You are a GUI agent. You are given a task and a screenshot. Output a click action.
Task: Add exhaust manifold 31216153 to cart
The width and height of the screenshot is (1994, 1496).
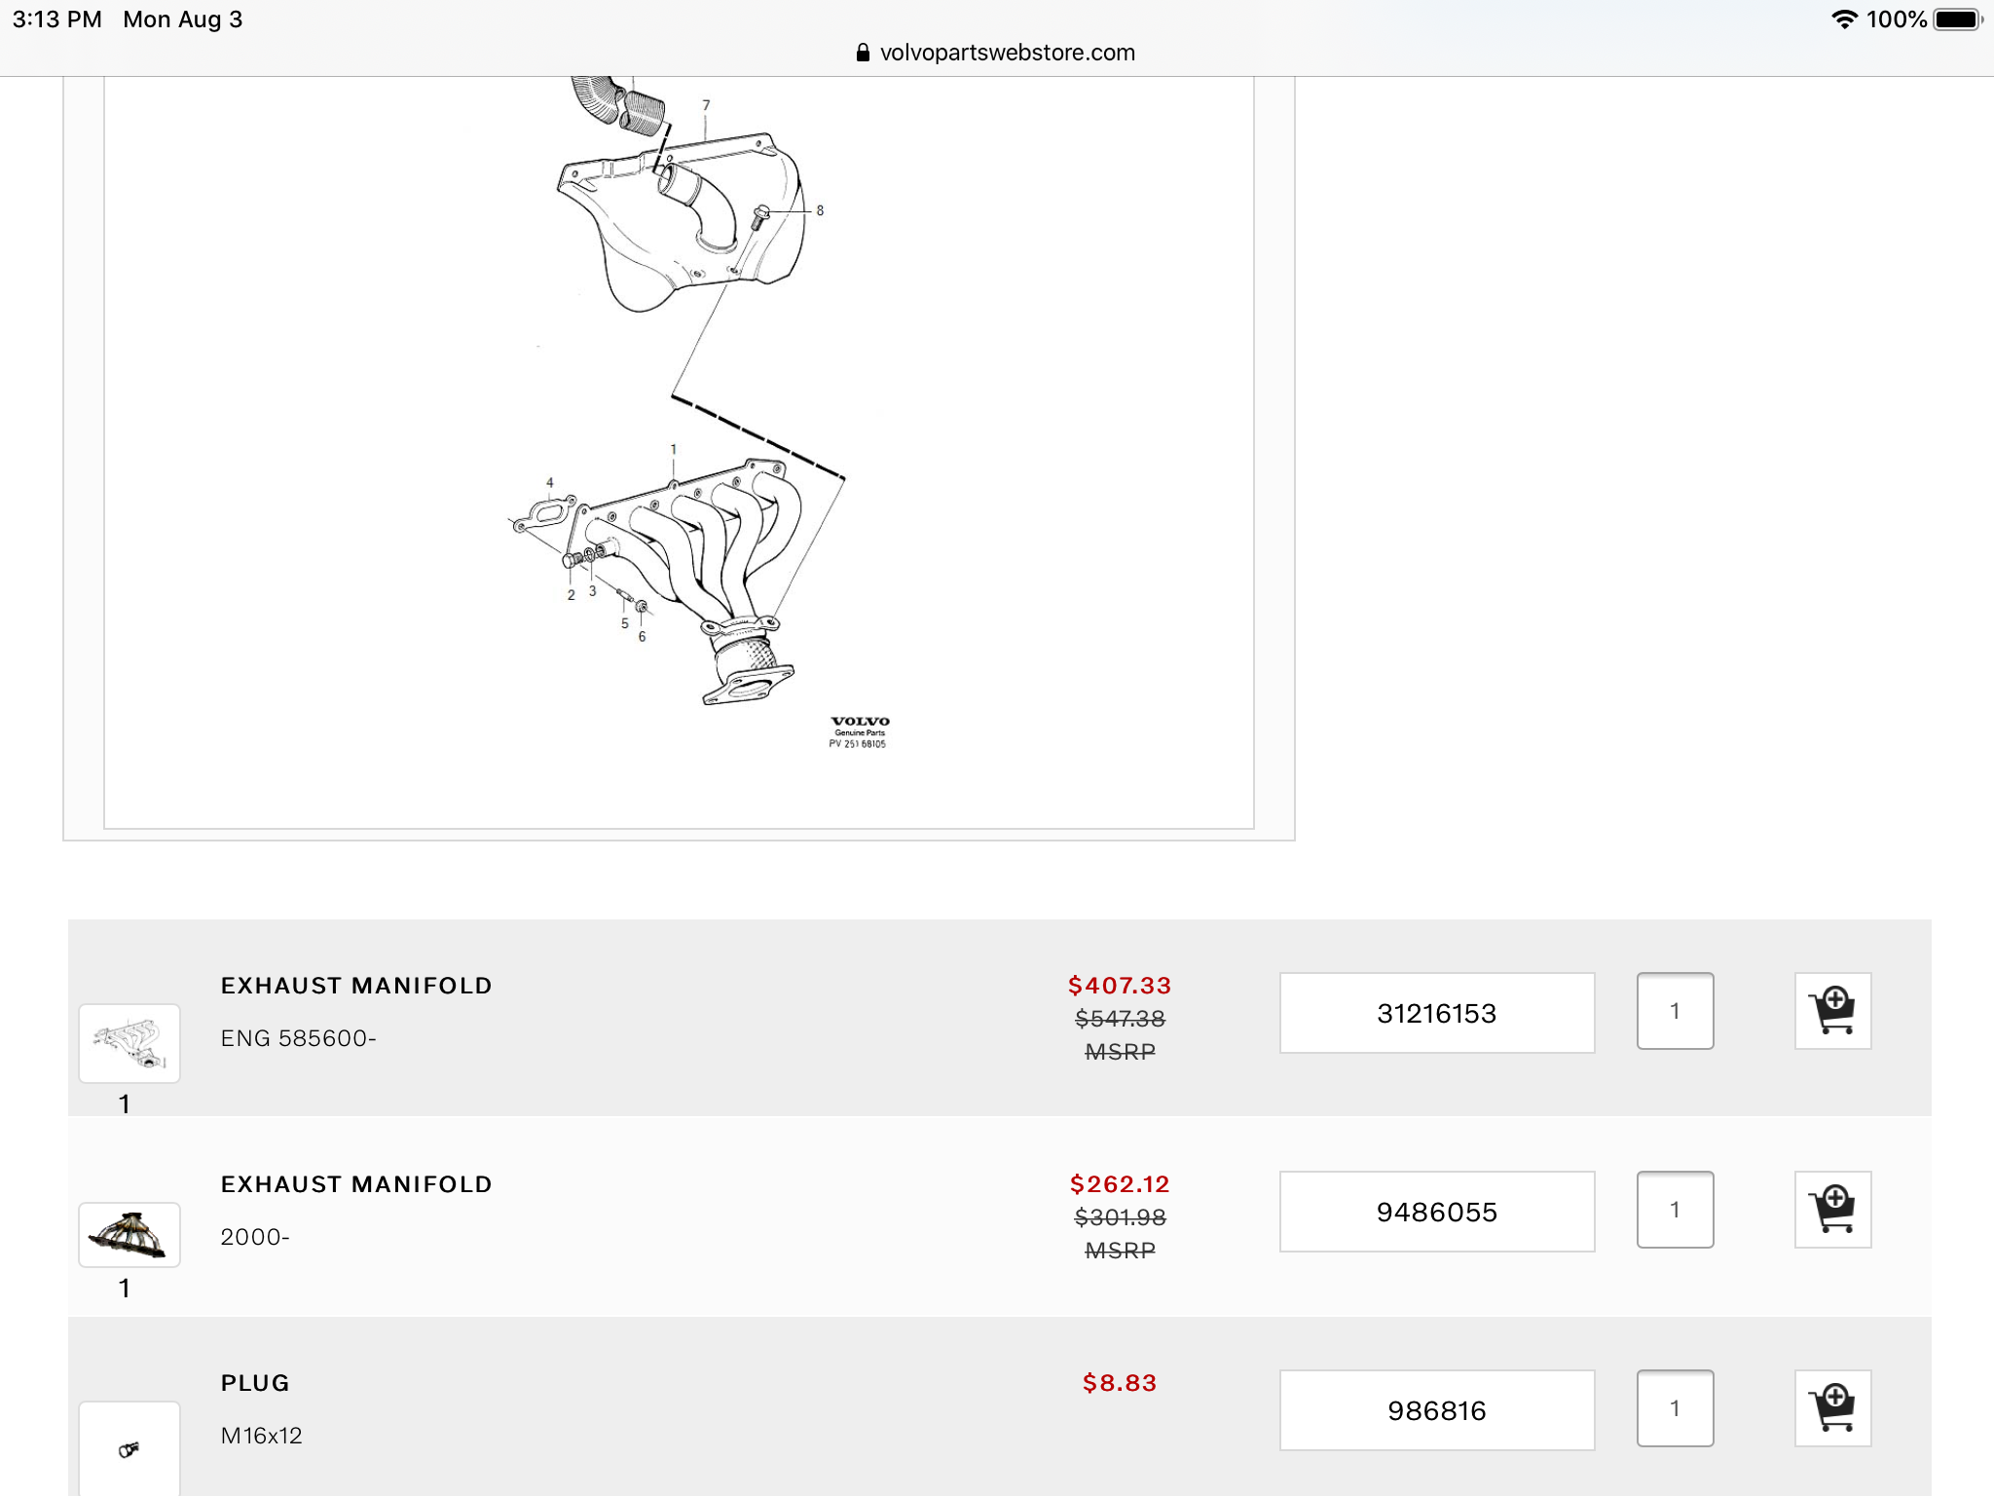1832,1011
